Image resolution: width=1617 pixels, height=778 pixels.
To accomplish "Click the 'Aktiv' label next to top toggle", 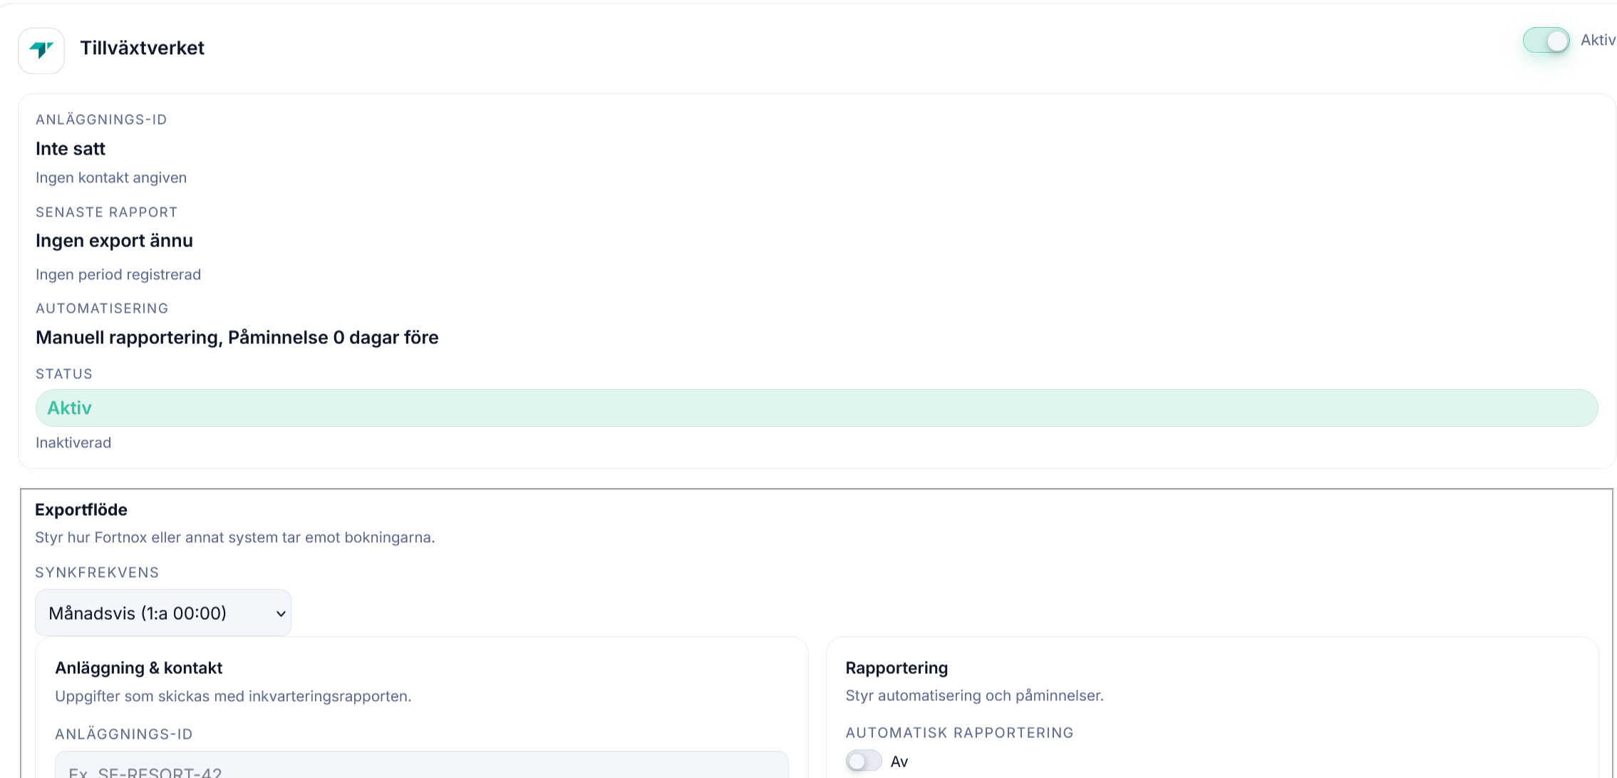I will pyautogui.click(x=1597, y=40).
